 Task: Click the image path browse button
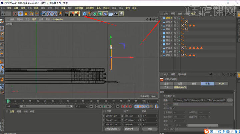point(230,100)
